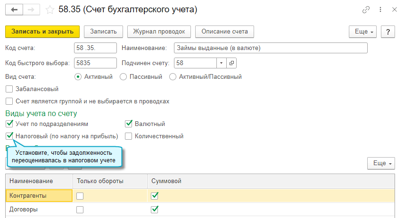The width and height of the screenshot is (404, 218).
Task: Open parent account 58 form icon
Action: [x=231, y=63]
